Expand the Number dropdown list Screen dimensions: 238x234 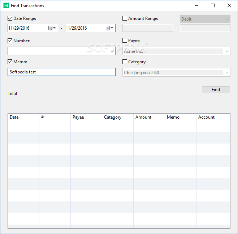[x=112, y=51]
